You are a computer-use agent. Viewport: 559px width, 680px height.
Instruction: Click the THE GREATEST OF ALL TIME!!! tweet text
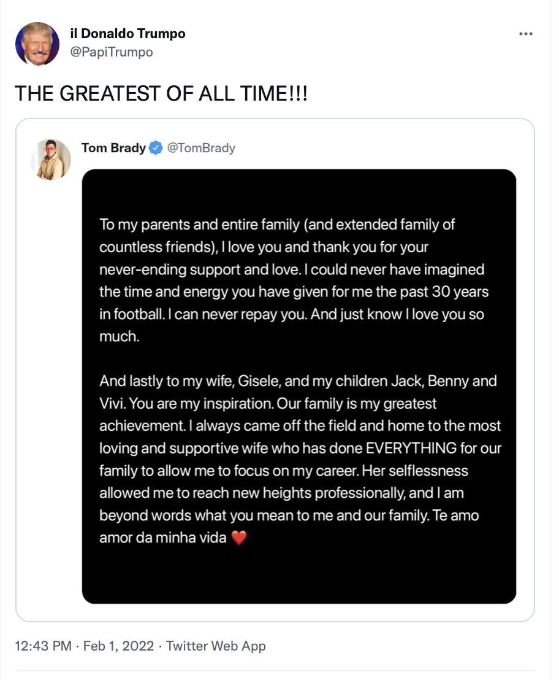[x=161, y=94]
